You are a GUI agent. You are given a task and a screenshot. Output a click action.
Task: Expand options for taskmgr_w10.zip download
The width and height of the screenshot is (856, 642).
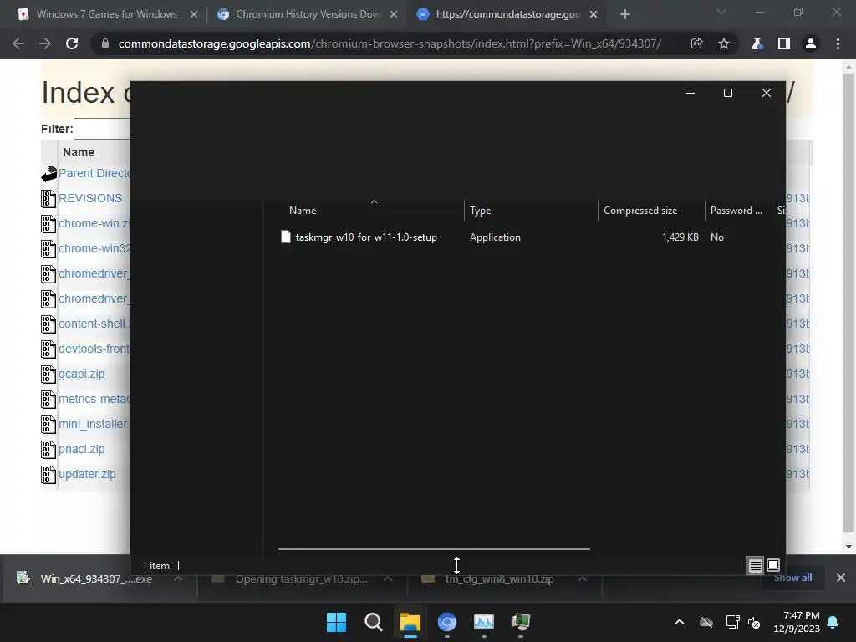[388, 578]
